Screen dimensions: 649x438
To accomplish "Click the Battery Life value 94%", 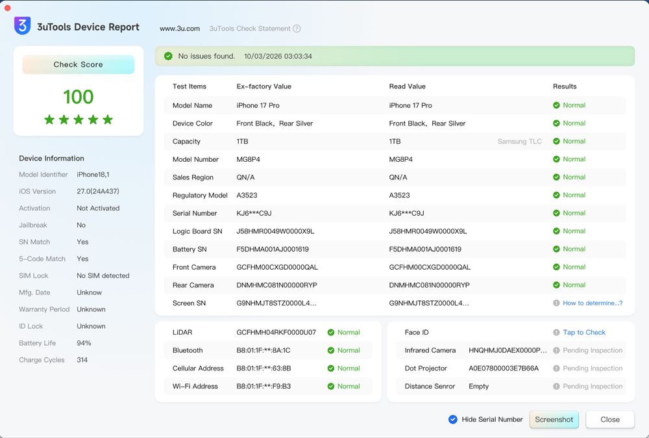I will [x=84, y=343].
